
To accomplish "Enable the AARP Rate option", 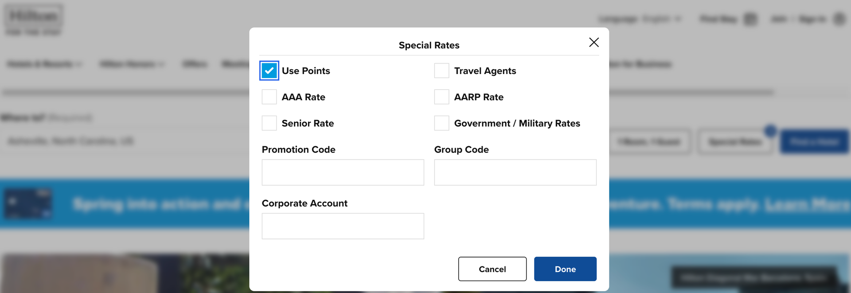I will click(x=441, y=97).
